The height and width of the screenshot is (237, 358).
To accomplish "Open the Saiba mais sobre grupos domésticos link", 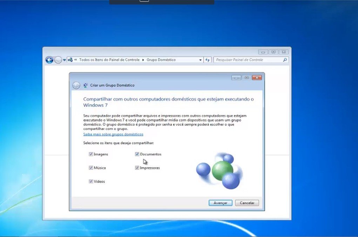I will tap(113, 134).
